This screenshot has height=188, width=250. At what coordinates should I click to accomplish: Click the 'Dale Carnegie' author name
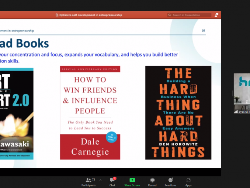[x=90, y=147]
